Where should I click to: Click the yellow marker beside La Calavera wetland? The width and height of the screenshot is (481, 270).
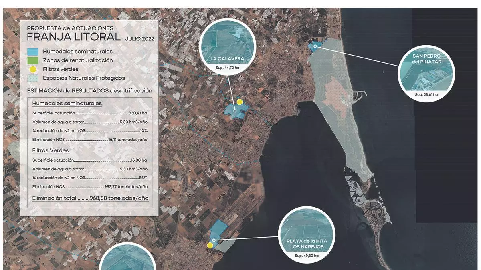point(239,102)
